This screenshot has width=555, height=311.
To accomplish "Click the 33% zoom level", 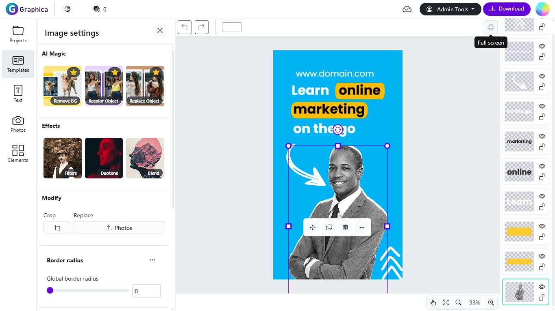I will [x=474, y=302].
